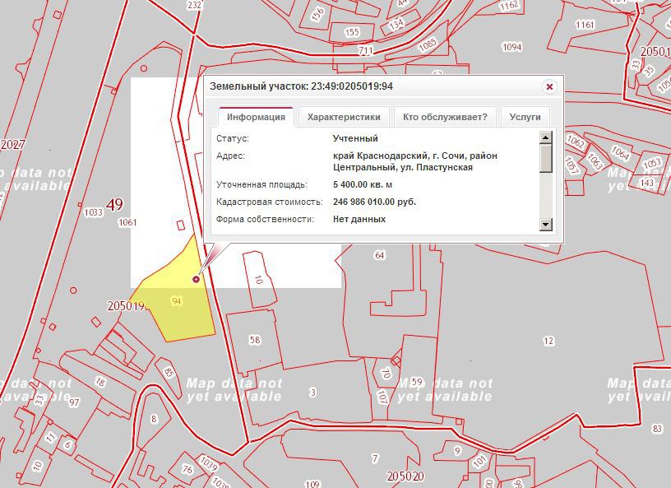This screenshot has width=671, height=488.
Task: Click the red location marker on the map
Action: (x=197, y=280)
